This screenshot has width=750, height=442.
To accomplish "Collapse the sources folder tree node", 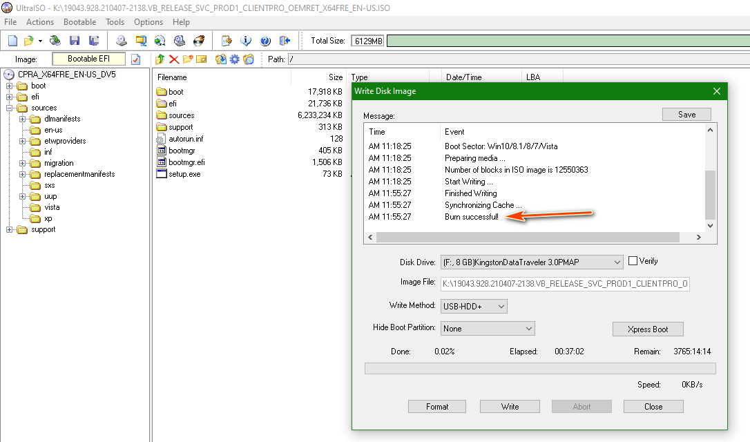I will click(9, 108).
